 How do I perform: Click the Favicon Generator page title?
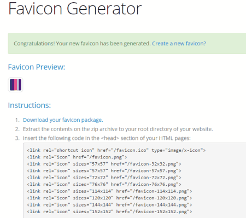pos(75,9)
